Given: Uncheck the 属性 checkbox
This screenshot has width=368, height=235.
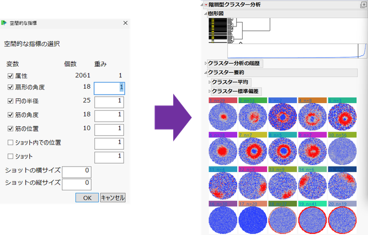Looking at the screenshot, I should click(10, 76).
